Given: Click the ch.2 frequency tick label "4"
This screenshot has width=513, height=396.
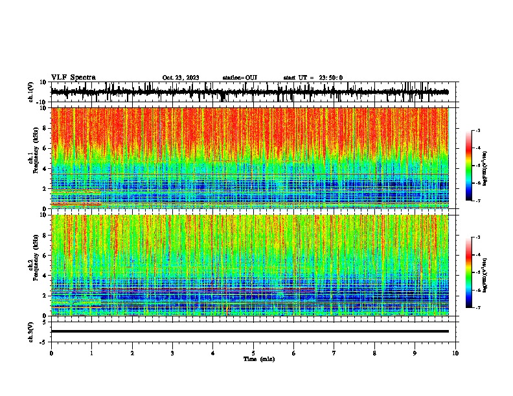Looking at the screenshot, I should pyautogui.click(x=45, y=276).
